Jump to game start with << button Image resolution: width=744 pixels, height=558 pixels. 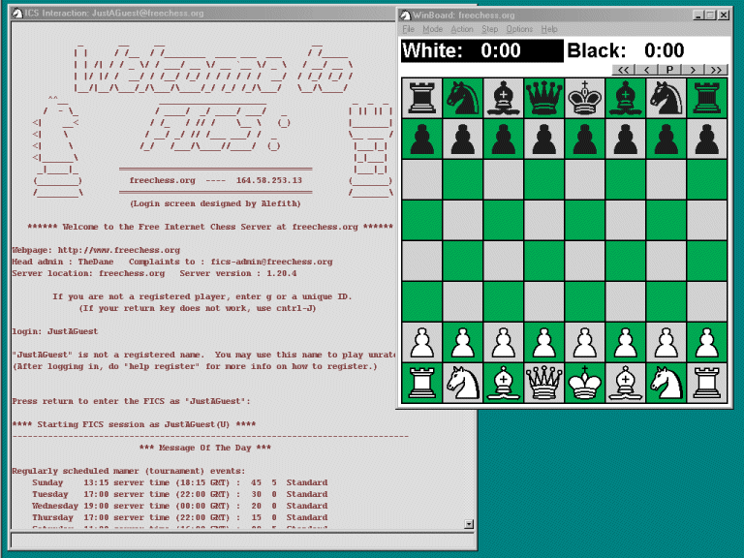tap(624, 70)
